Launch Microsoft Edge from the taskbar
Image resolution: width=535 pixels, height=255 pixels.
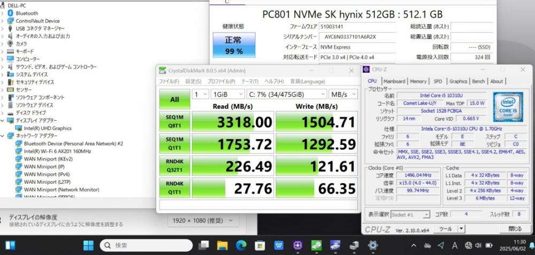click(x=241, y=245)
